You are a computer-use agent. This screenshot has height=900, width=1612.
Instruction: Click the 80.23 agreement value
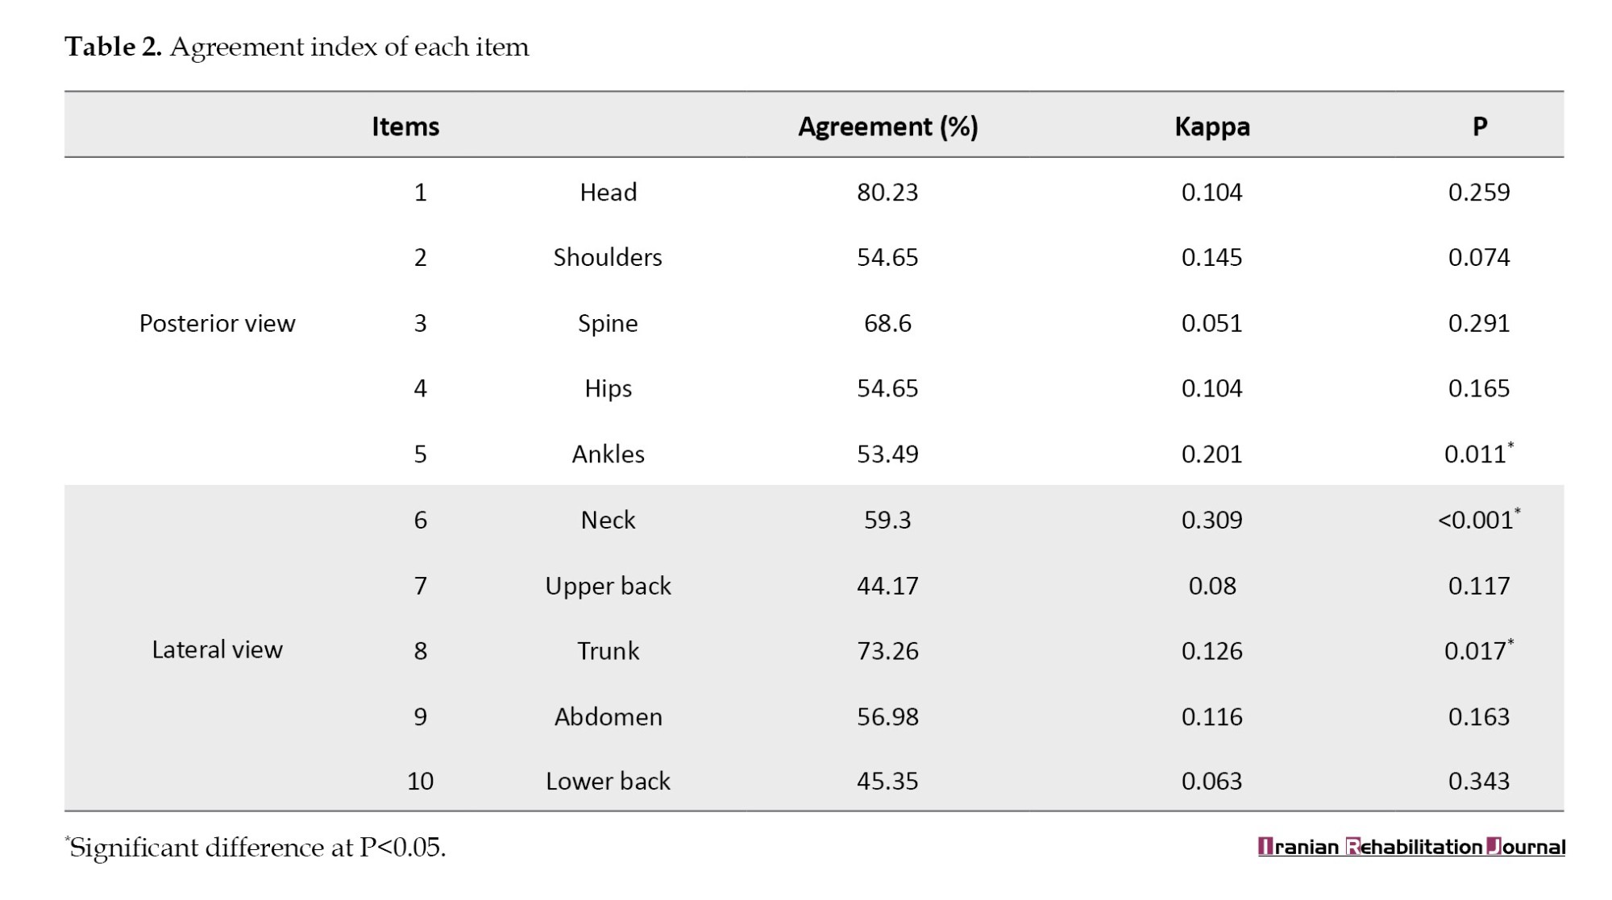(x=887, y=193)
